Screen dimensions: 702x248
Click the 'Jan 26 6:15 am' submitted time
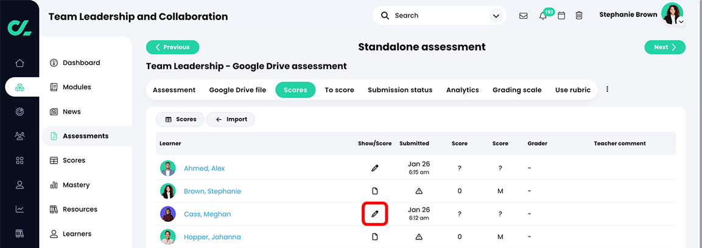coord(419,168)
